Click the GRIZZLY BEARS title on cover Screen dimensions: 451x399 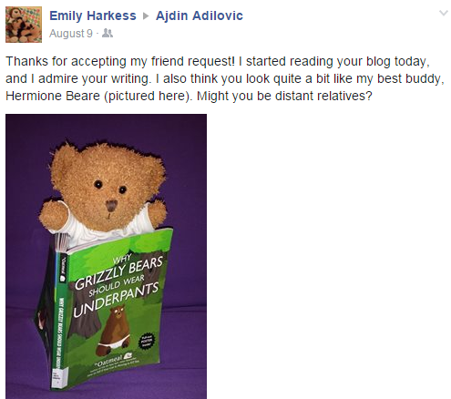[118, 273]
